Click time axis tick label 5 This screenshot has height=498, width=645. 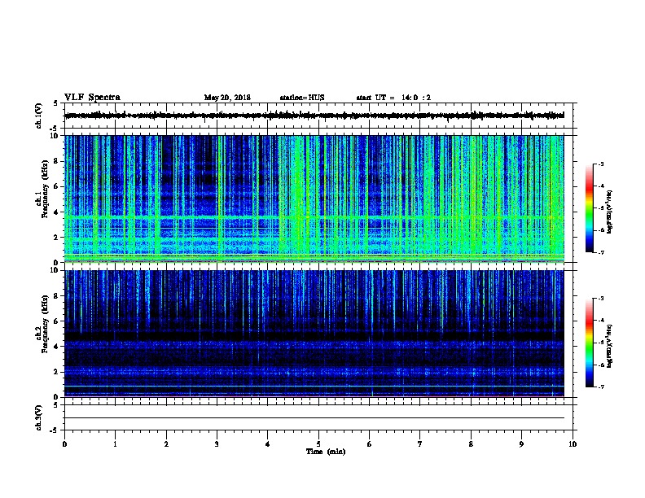click(x=318, y=444)
